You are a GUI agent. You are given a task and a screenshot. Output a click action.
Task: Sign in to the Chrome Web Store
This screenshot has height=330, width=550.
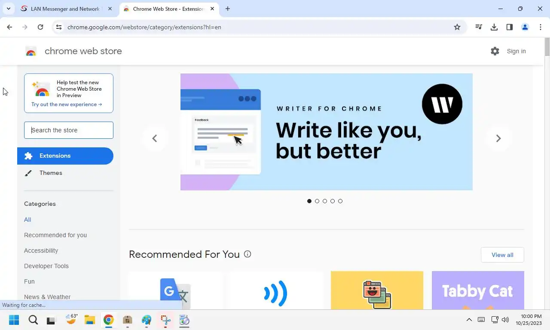click(516, 51)
